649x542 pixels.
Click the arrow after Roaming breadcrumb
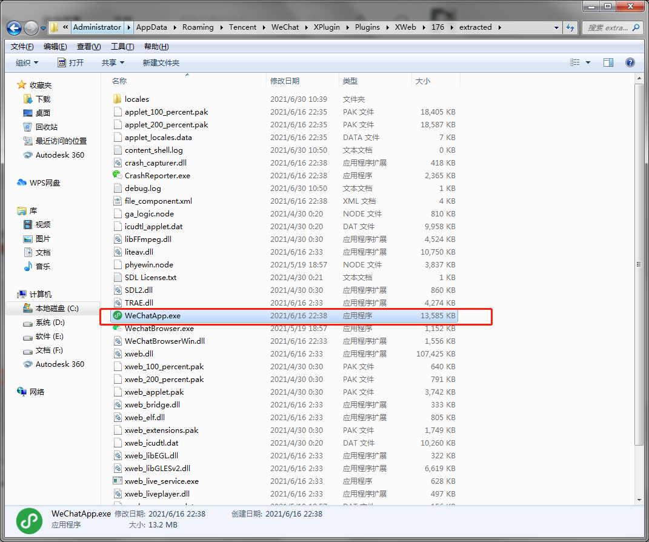221,27
